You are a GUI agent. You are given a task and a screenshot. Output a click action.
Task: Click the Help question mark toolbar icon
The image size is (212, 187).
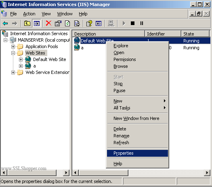(x=89, y=23)
